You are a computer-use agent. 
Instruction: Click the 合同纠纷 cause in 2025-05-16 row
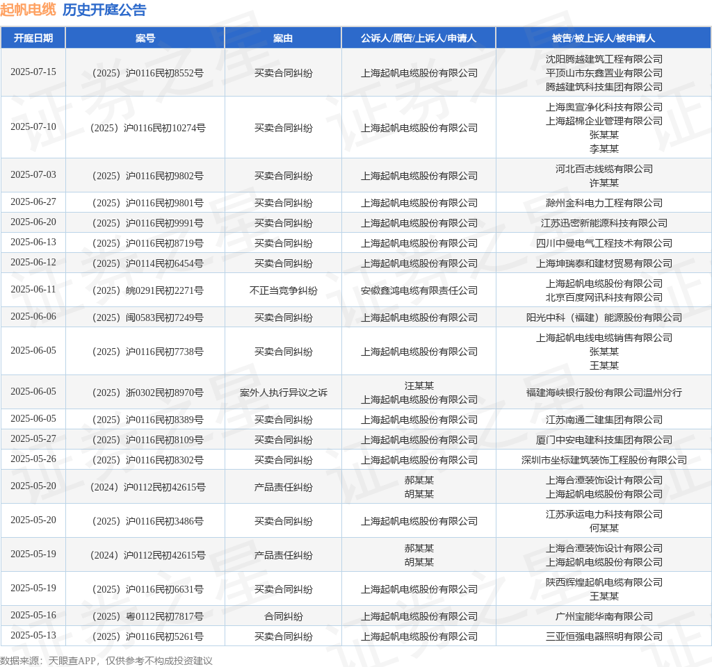[x=284, y=617]
